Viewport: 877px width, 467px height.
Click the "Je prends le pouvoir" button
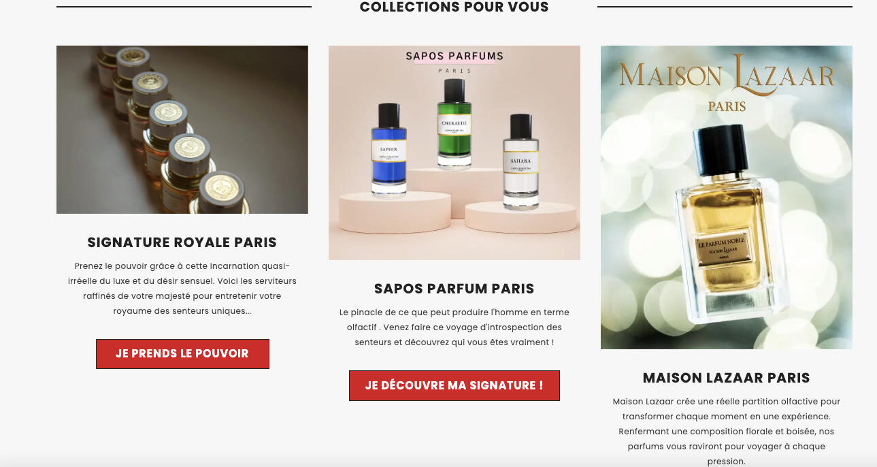click(182, 354)
